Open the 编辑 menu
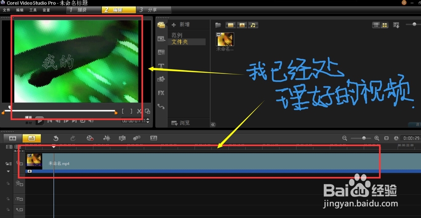421x218 pixels. [20, 10]
